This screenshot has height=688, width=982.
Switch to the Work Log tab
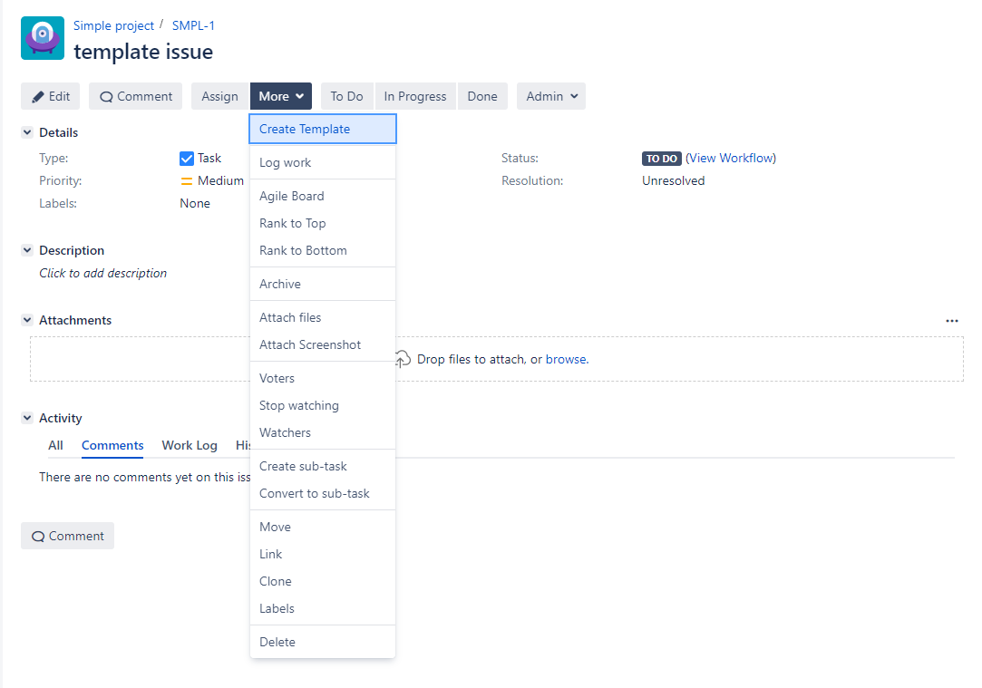pyautogui.click(x=190, y=446)
